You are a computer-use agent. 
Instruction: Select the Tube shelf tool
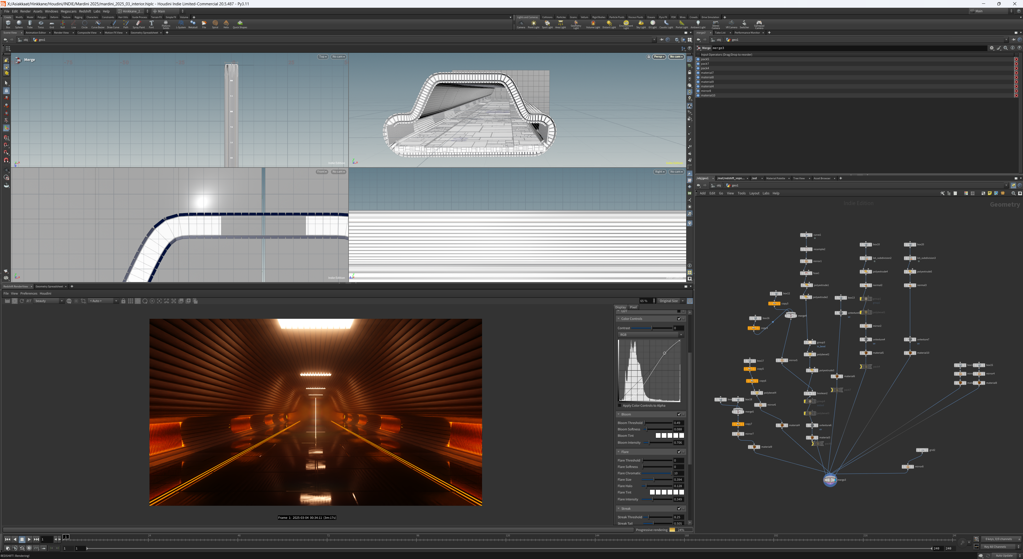coord(30,24)
